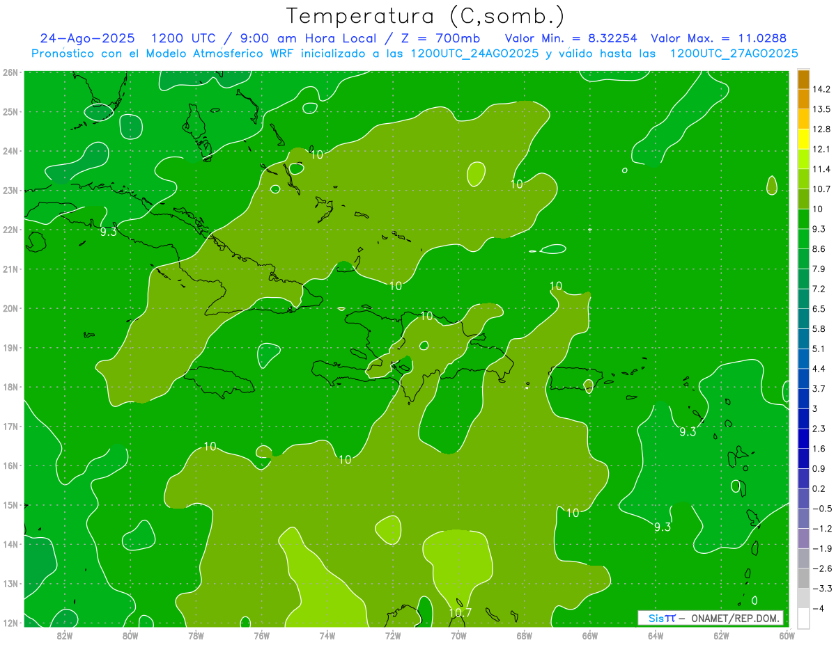Image resolution: width=836 pixels, height=645 pixels.
Task: Click the colorbar label '14.2'
Action: pyautogui.click(x=821, y=90)
